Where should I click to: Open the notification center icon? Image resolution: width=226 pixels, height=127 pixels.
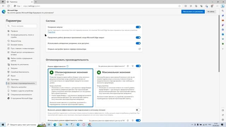[222, 125]
